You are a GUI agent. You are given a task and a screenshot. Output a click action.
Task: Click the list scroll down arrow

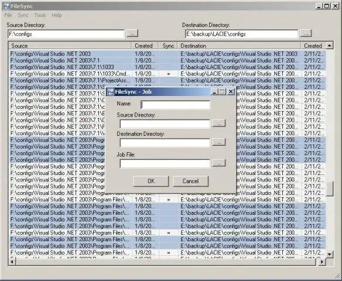click(x=330, y=254)
